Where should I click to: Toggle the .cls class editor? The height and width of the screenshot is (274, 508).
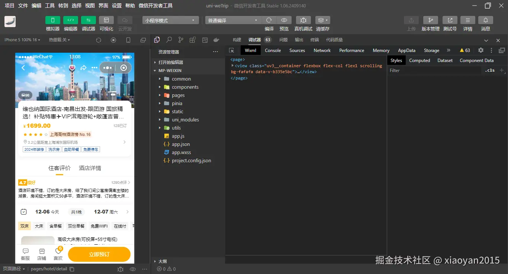tap(490, 70)
